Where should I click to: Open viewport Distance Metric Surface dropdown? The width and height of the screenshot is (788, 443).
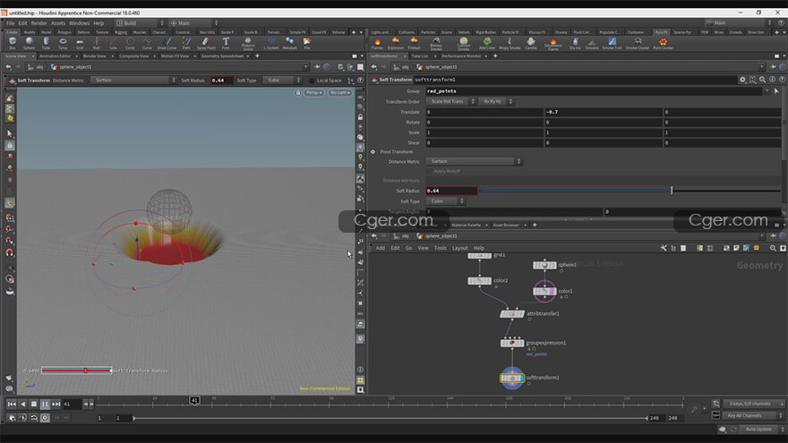pos(133,81)
